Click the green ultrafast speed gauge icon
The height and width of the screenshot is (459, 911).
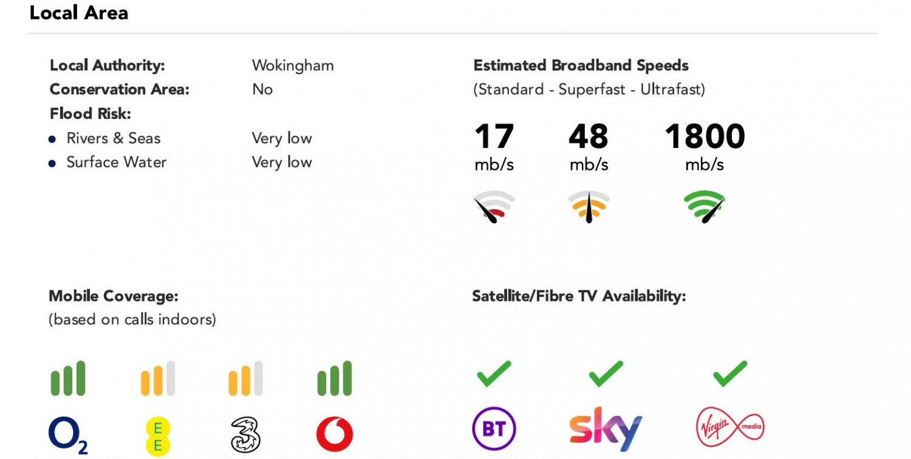705,207
